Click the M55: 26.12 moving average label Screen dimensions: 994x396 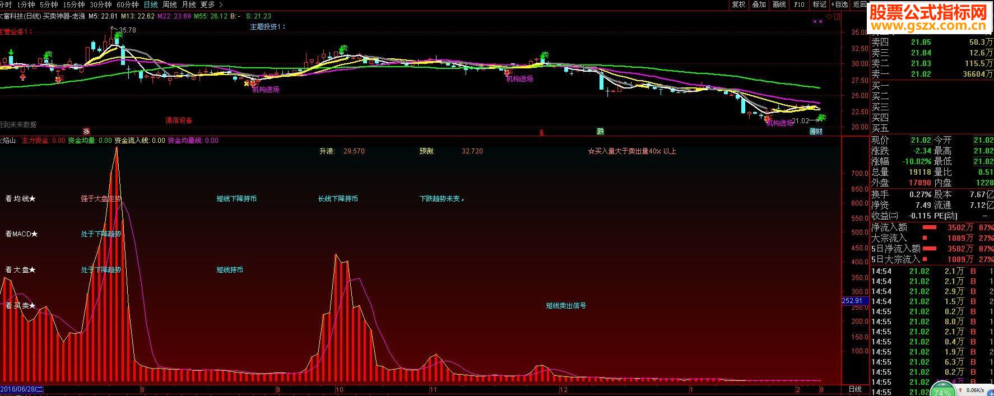(x=210, y=16)
